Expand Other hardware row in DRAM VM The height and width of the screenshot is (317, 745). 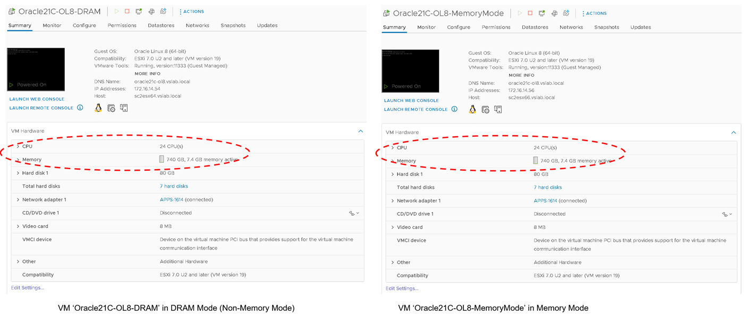18,261
